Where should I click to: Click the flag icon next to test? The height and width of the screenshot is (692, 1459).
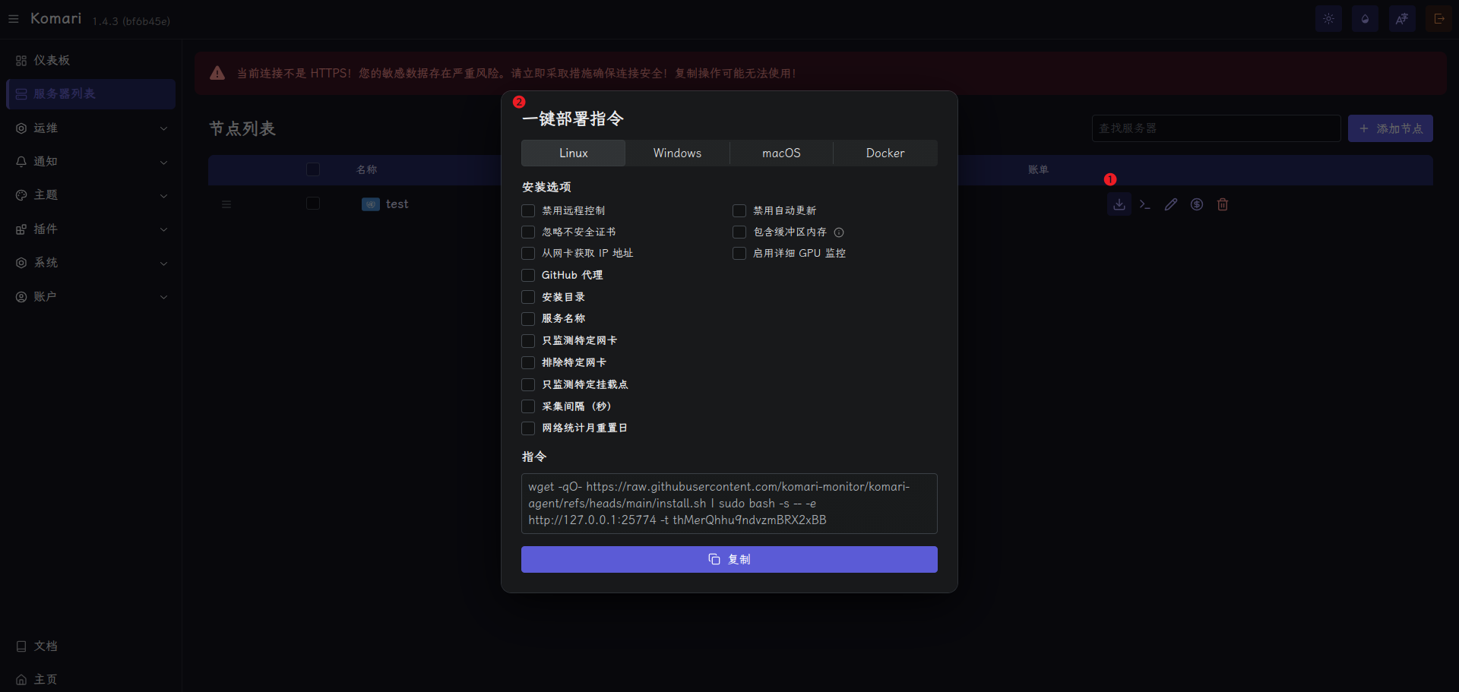coord(371,204)
